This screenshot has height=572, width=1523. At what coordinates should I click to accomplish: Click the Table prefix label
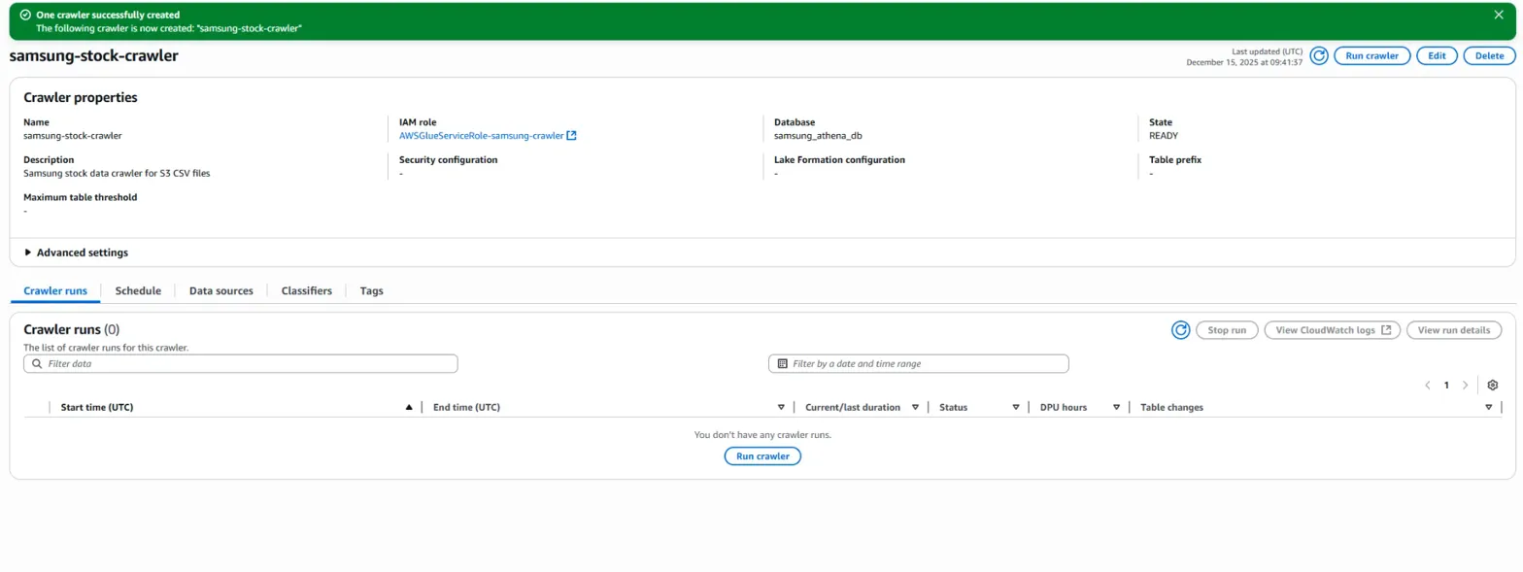coord(1175,159)
